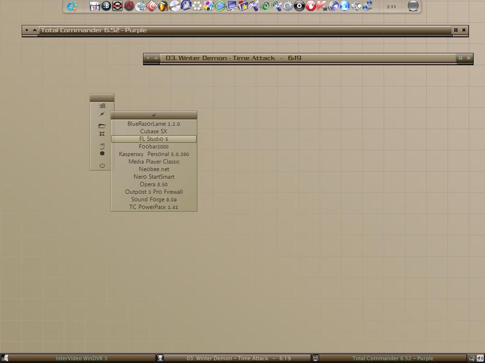485x363 pixels.
Task: Launch FL Studio fruit icon in dock
Action: pos(163,6)
